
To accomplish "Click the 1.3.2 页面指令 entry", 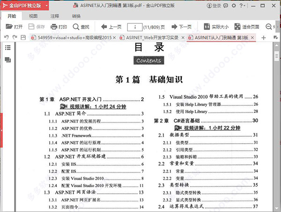I will point(96,207).
